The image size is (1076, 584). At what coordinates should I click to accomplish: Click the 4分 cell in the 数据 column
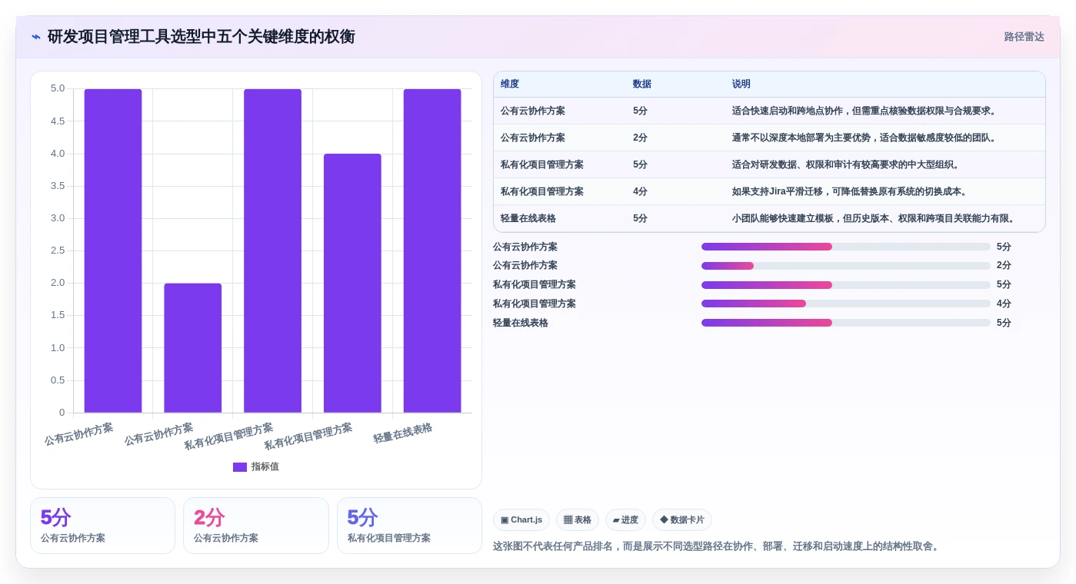[x=640, y=191]
